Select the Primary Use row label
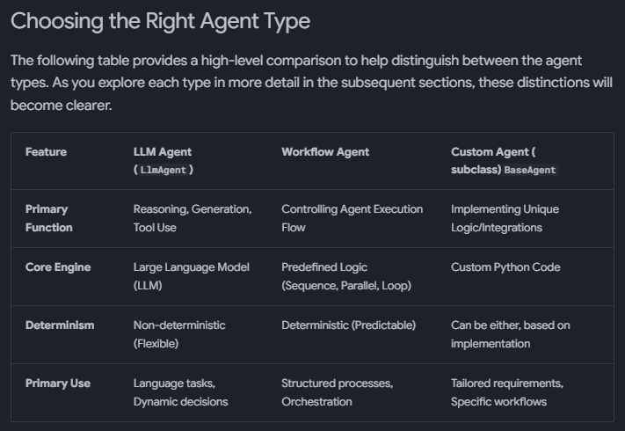625x431 pixels. coord(58,384)
